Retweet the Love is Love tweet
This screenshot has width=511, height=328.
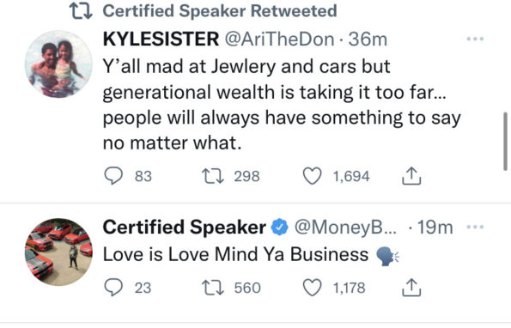point(212,288)
